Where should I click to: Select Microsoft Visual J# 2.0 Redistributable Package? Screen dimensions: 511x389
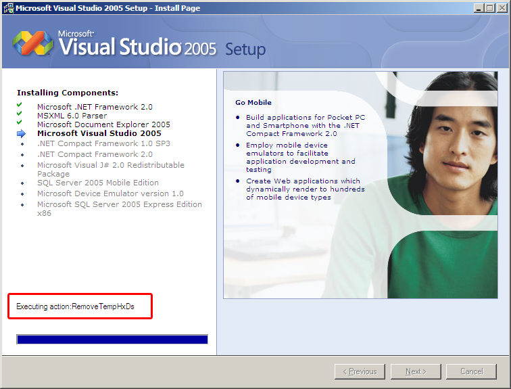click(111, 169)
